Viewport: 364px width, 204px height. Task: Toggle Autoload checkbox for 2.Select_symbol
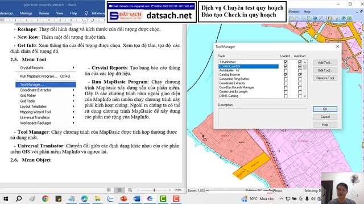tap(300, 66)
